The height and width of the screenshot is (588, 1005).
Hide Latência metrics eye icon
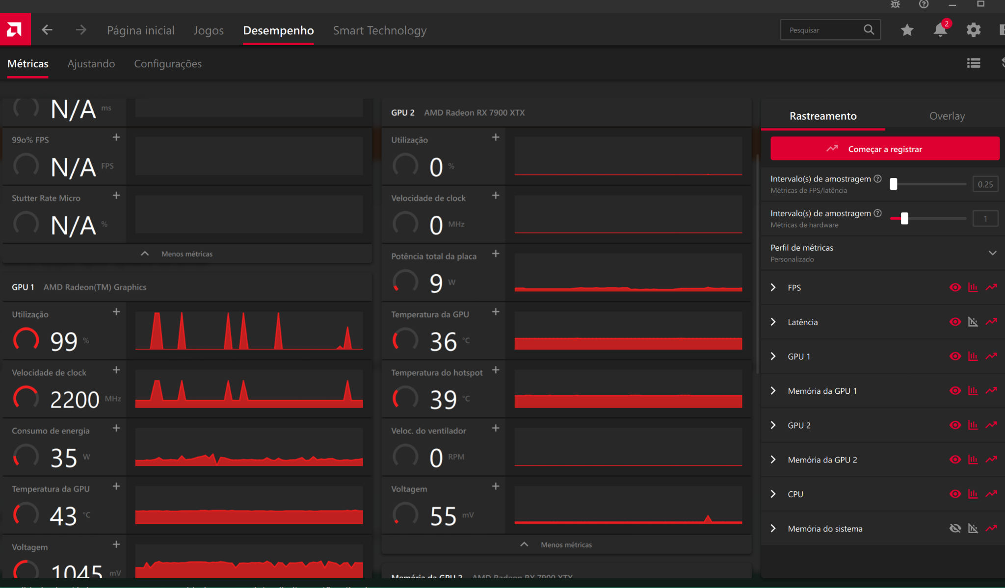click(x=955, y=322)
